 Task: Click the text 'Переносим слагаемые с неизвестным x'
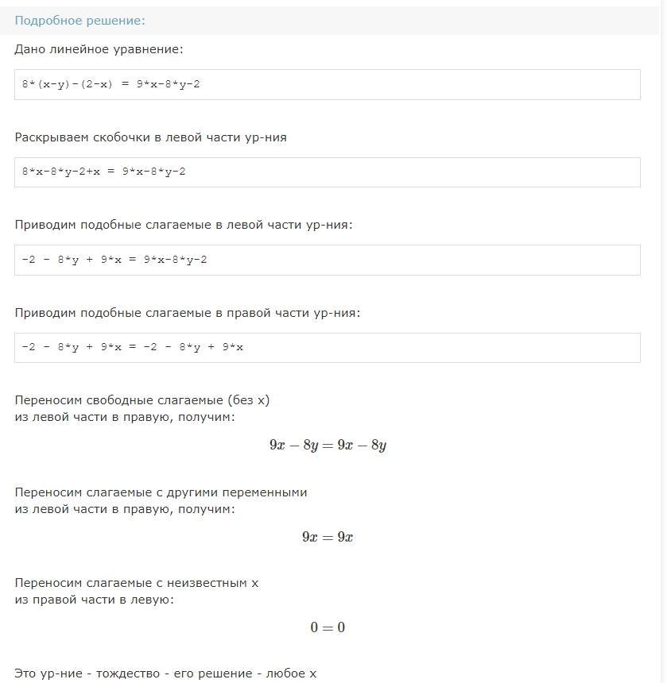[137, 583]
